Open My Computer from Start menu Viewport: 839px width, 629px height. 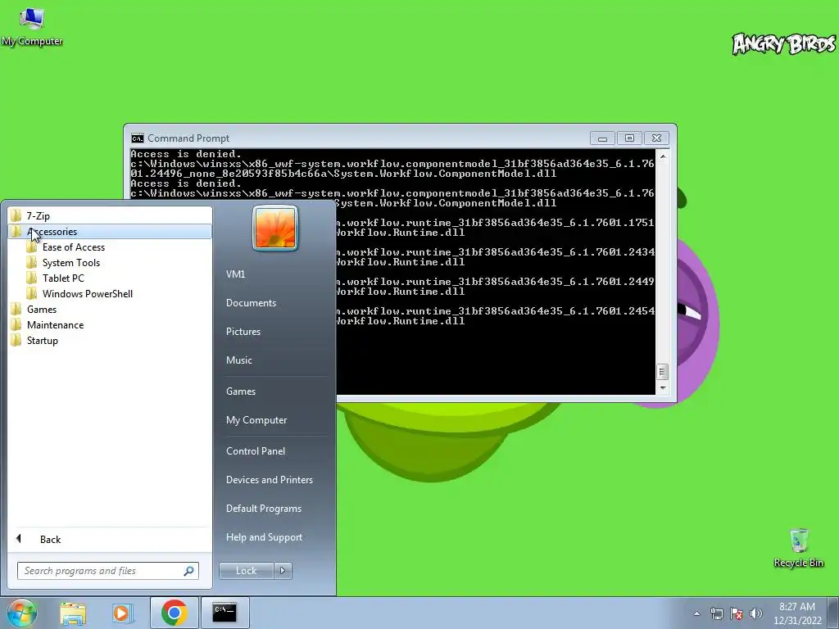click(275, 420)
